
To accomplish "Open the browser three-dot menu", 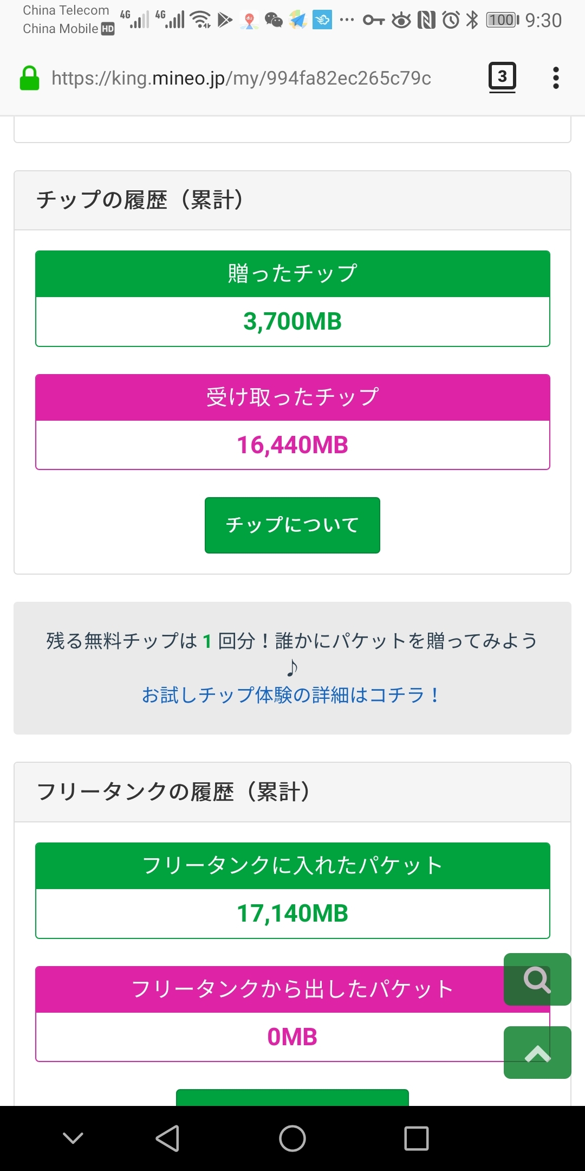I will click(x=555, y=78).
